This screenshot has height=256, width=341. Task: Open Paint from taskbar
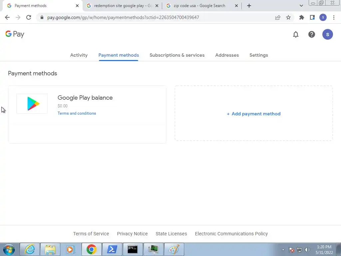[x=174, y=249]
